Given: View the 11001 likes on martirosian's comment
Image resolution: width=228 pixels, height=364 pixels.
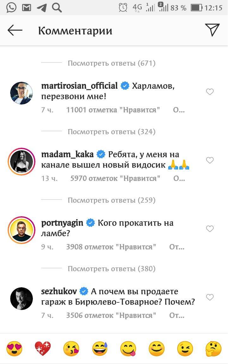Looking at the screenshot, I should (x=113, y=110).
